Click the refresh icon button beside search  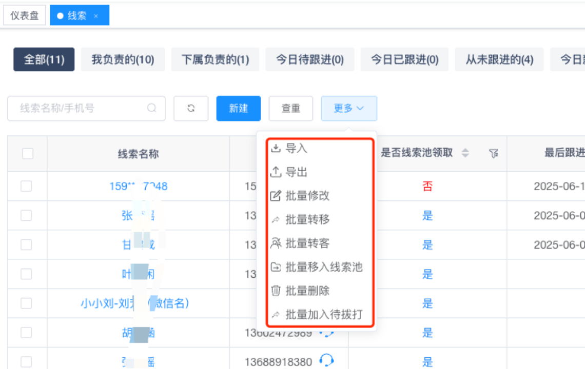point(191,109)
